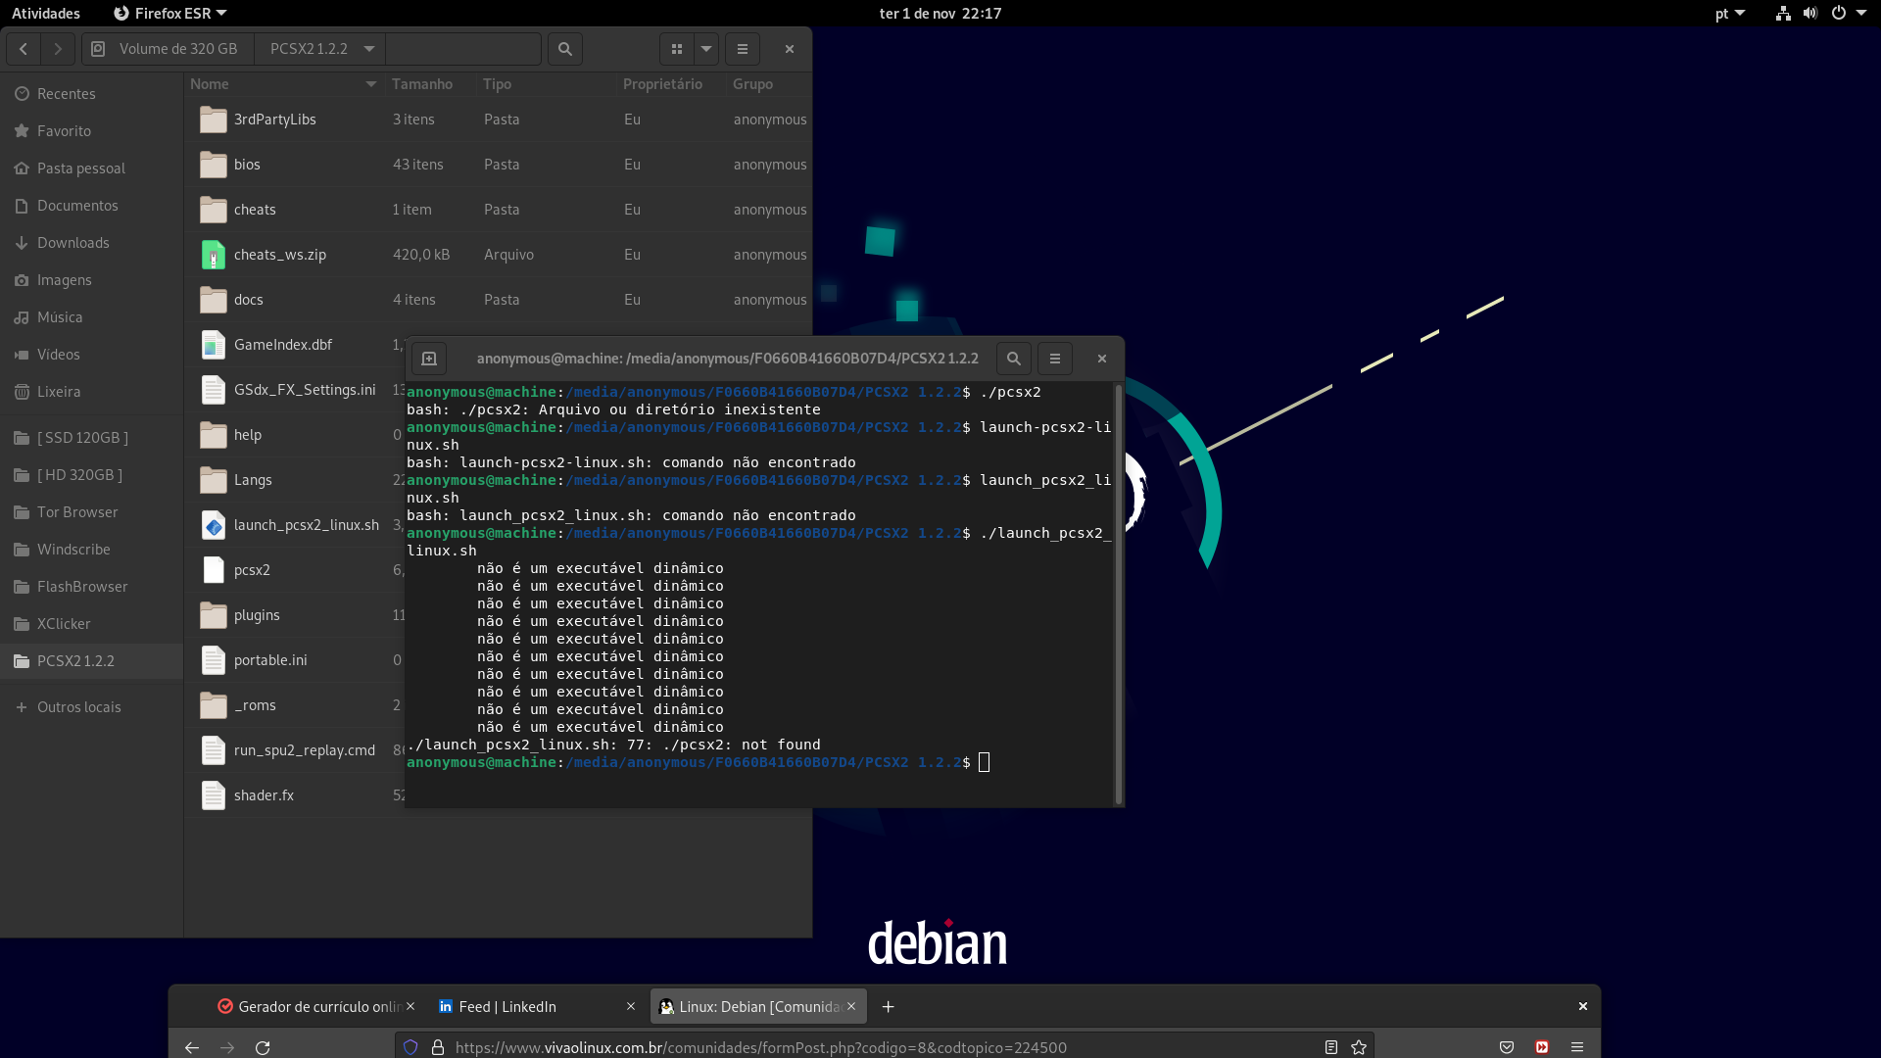
Task: Select the Langs folder icon
Action: click(x=214, y=480)
